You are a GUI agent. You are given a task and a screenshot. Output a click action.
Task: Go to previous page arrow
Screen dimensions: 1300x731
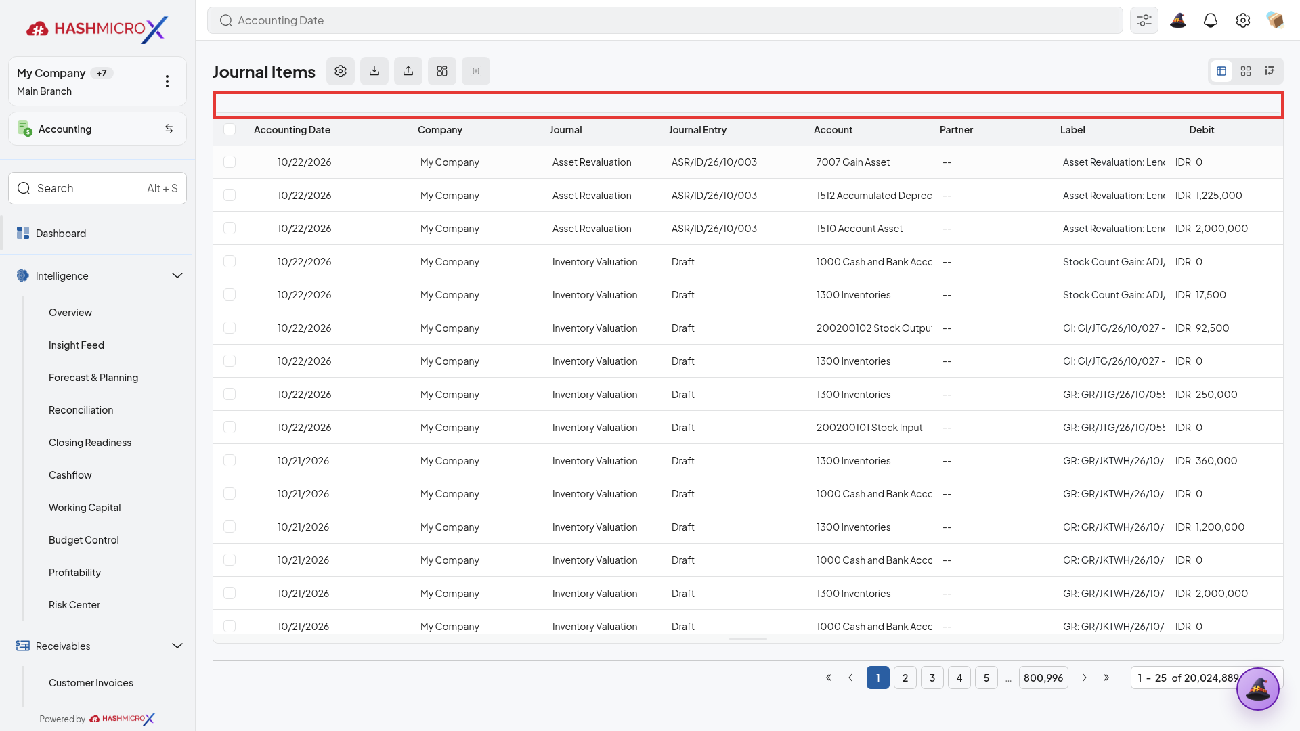[850, 678]
